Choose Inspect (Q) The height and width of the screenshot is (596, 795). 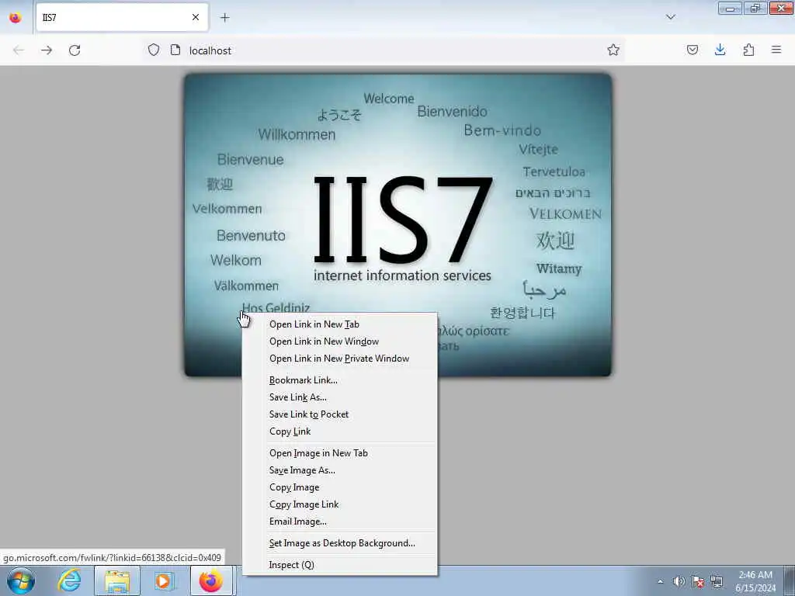coord(340,565)
